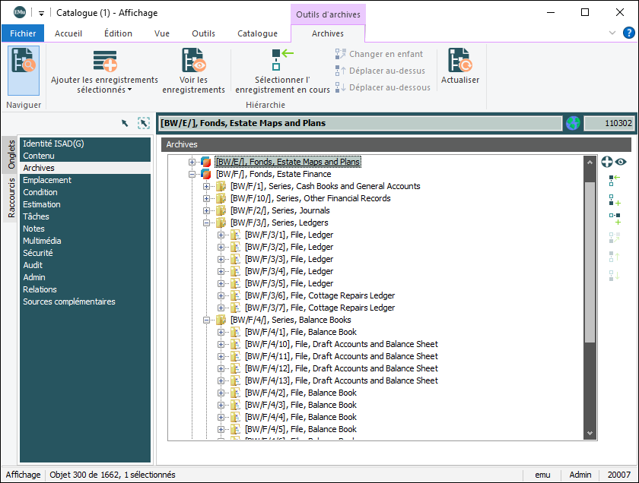Expand the BW/F/1 Cash Books series
Image resolution: width=639 pixels, height=483 pixels.
click(x=207, y=186)
